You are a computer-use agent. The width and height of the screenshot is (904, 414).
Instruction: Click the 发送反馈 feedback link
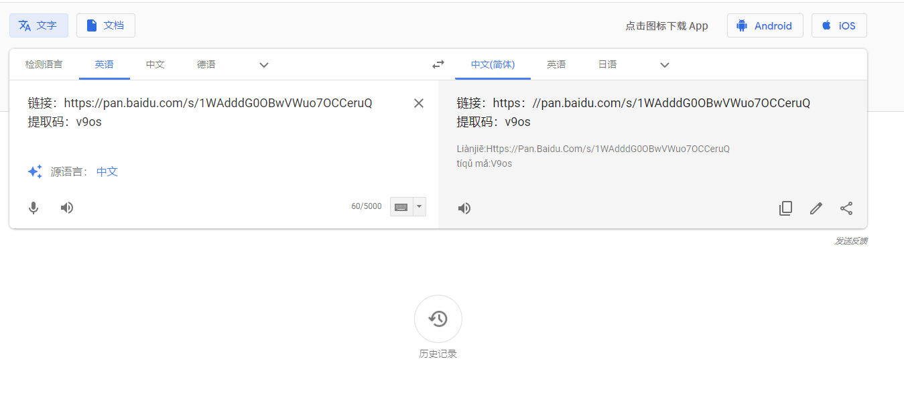pyautogui.click(x=851, y=241)
